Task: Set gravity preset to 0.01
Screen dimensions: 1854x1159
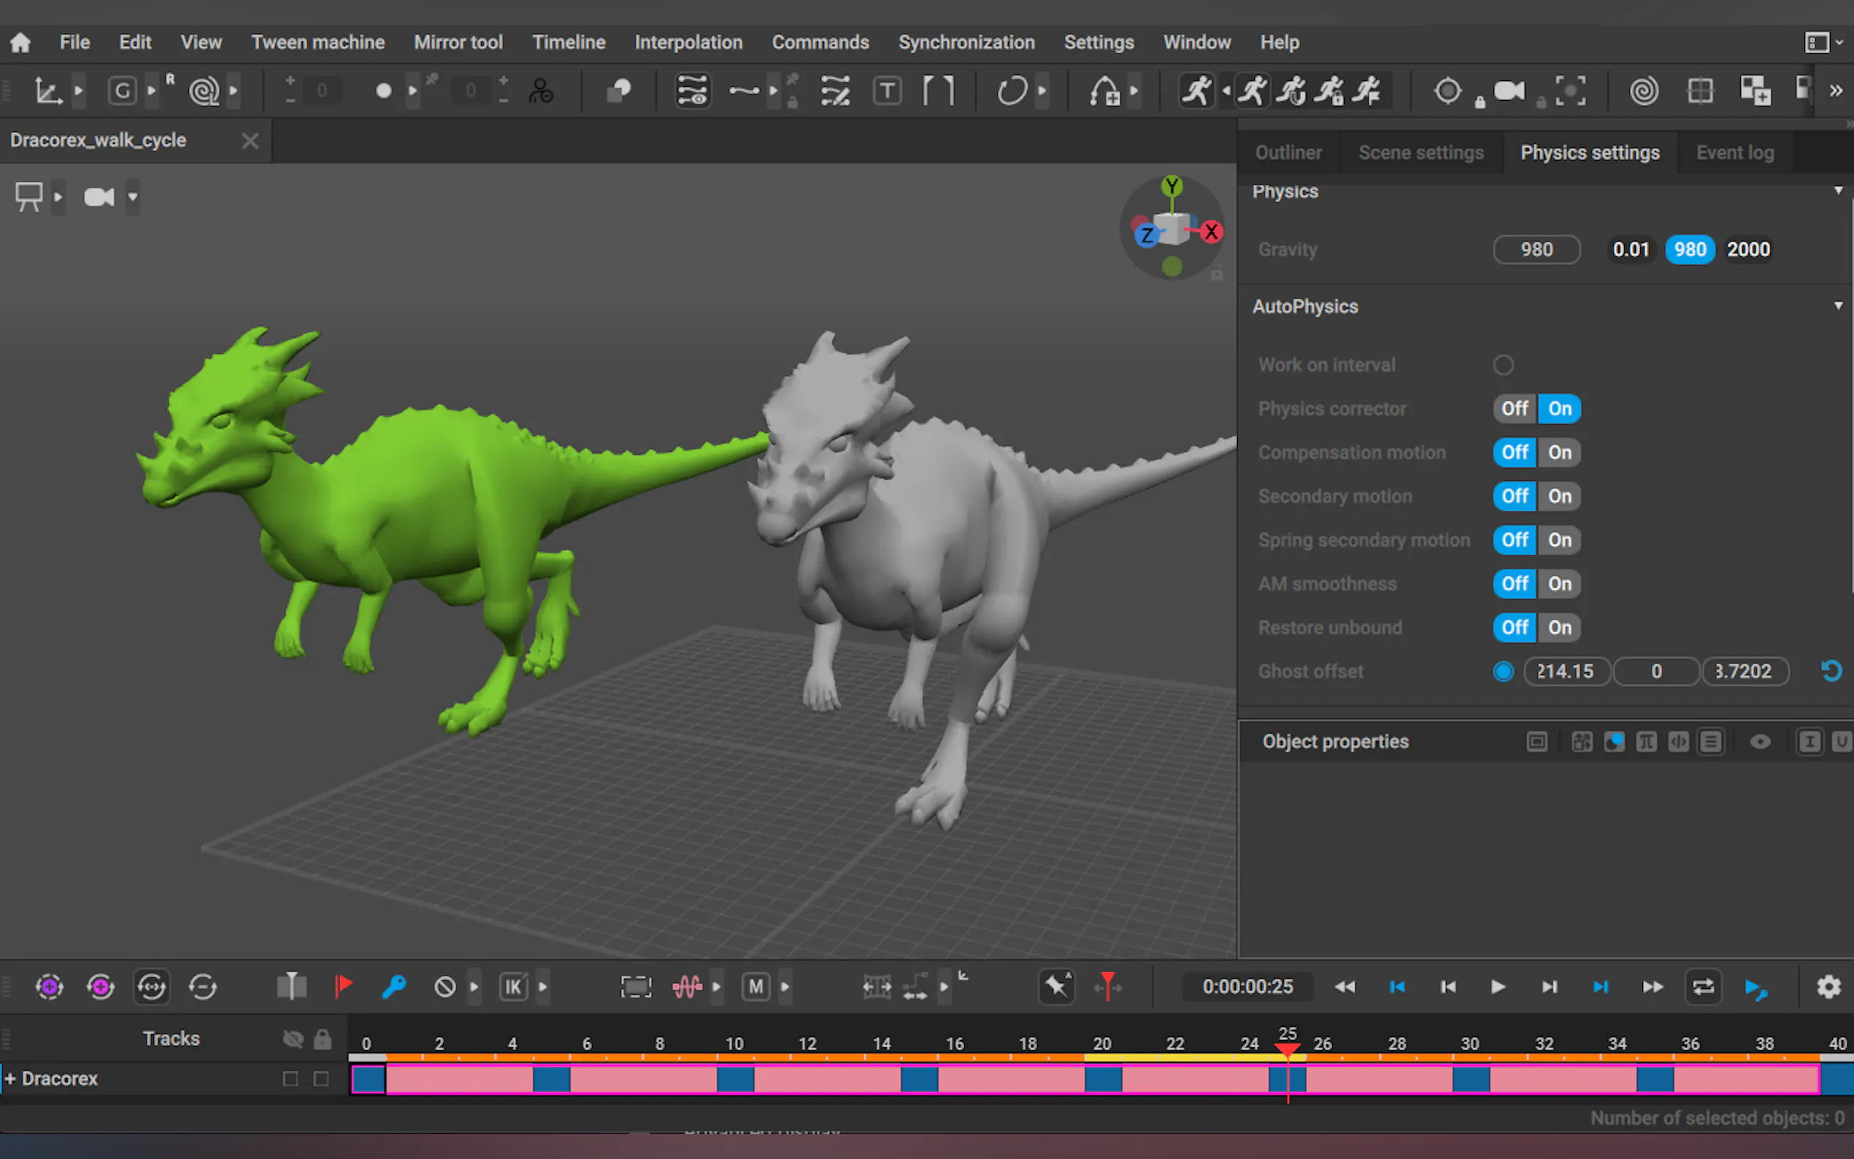Action: click(1630, 250)
